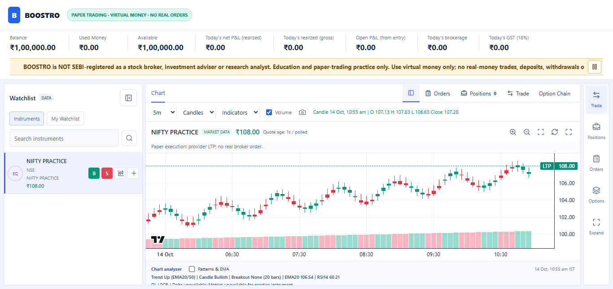
Task: Add NIFTY PRACTICE to watchlist with plus
Action: point(133,173)
